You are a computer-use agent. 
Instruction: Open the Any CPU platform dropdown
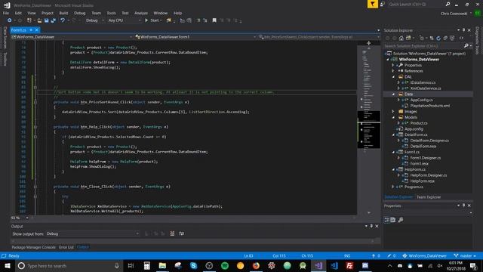[x=125, y=20]
